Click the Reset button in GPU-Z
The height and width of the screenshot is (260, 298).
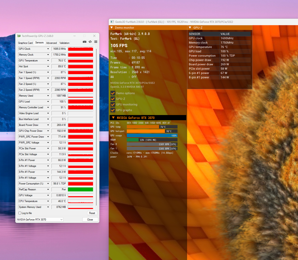(92, 213)
